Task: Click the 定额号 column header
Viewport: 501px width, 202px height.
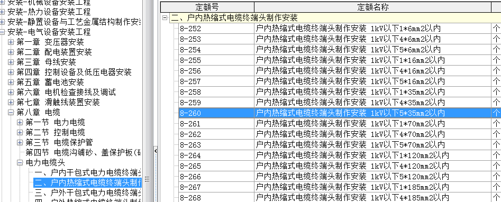Action: [207, 7]
